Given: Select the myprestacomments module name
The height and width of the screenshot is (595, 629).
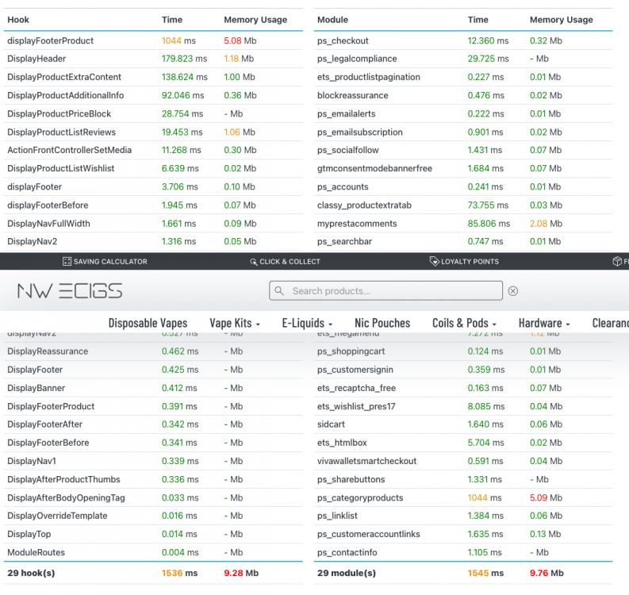Looking at the screenshot, I should (357, 224).
